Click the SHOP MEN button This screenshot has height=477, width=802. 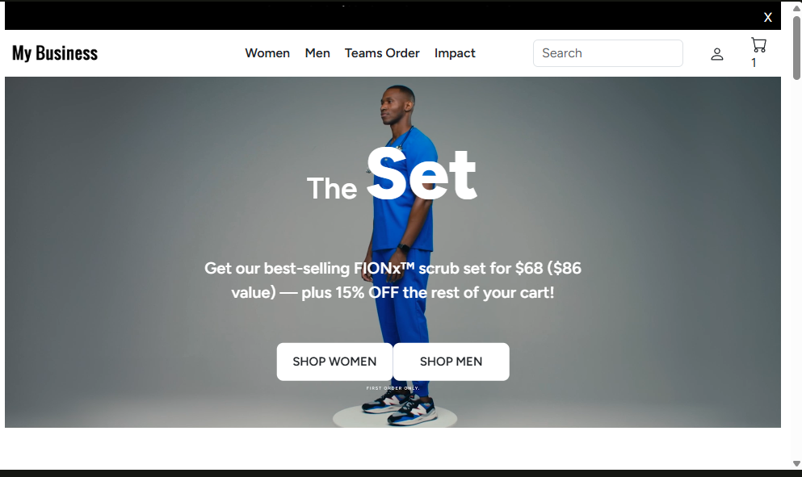click(451, 362)
